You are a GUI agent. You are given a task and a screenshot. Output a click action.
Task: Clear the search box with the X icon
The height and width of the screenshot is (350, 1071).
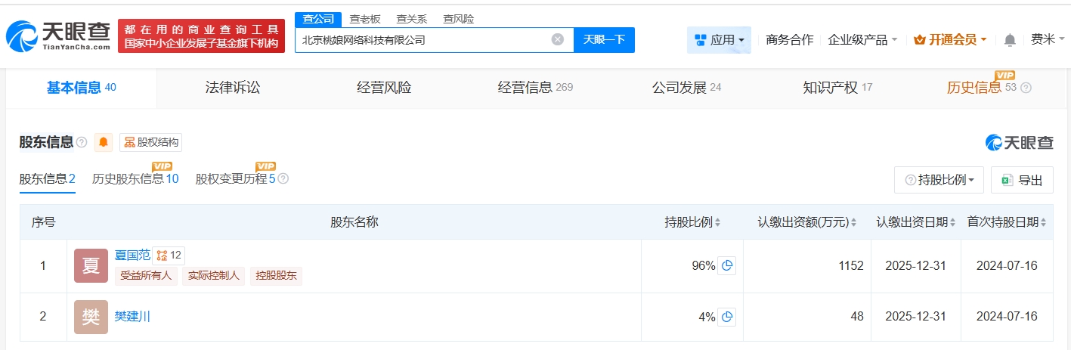tap(558, 40)
